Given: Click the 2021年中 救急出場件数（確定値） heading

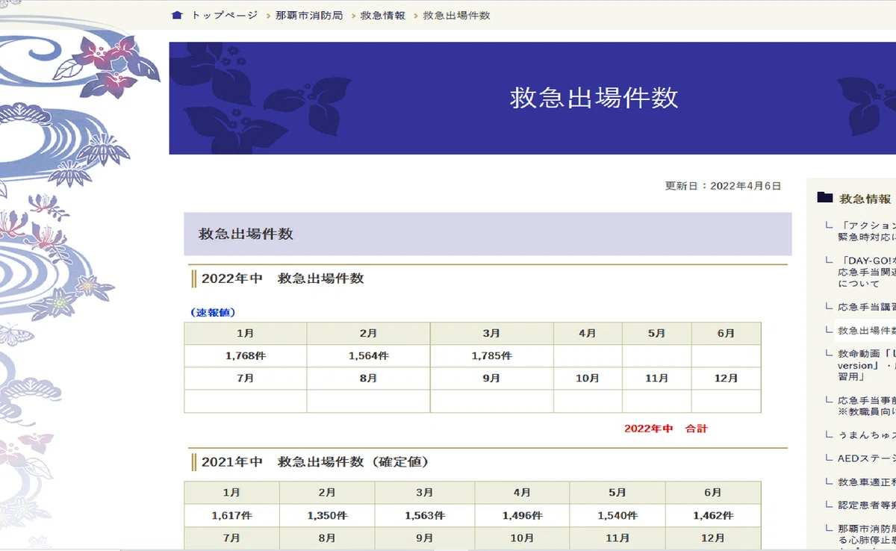Looking at the screenshot, I should (x=315, y=462).
